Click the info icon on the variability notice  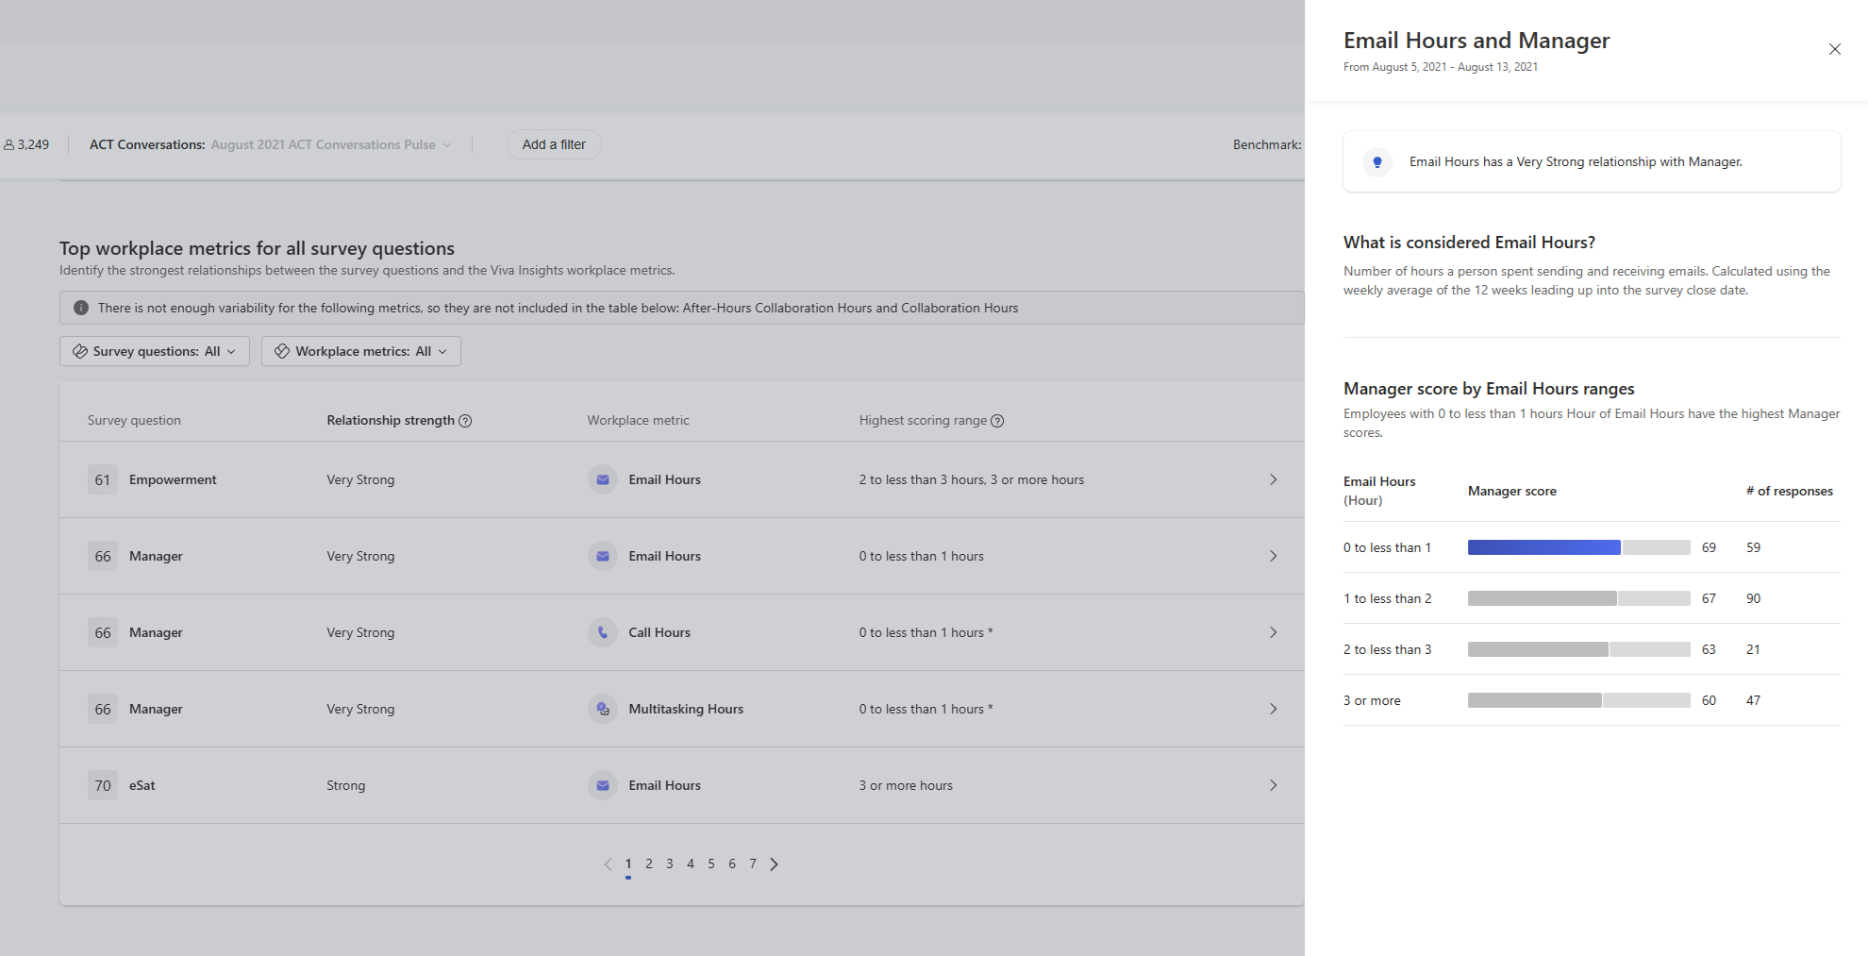point(81,307)
